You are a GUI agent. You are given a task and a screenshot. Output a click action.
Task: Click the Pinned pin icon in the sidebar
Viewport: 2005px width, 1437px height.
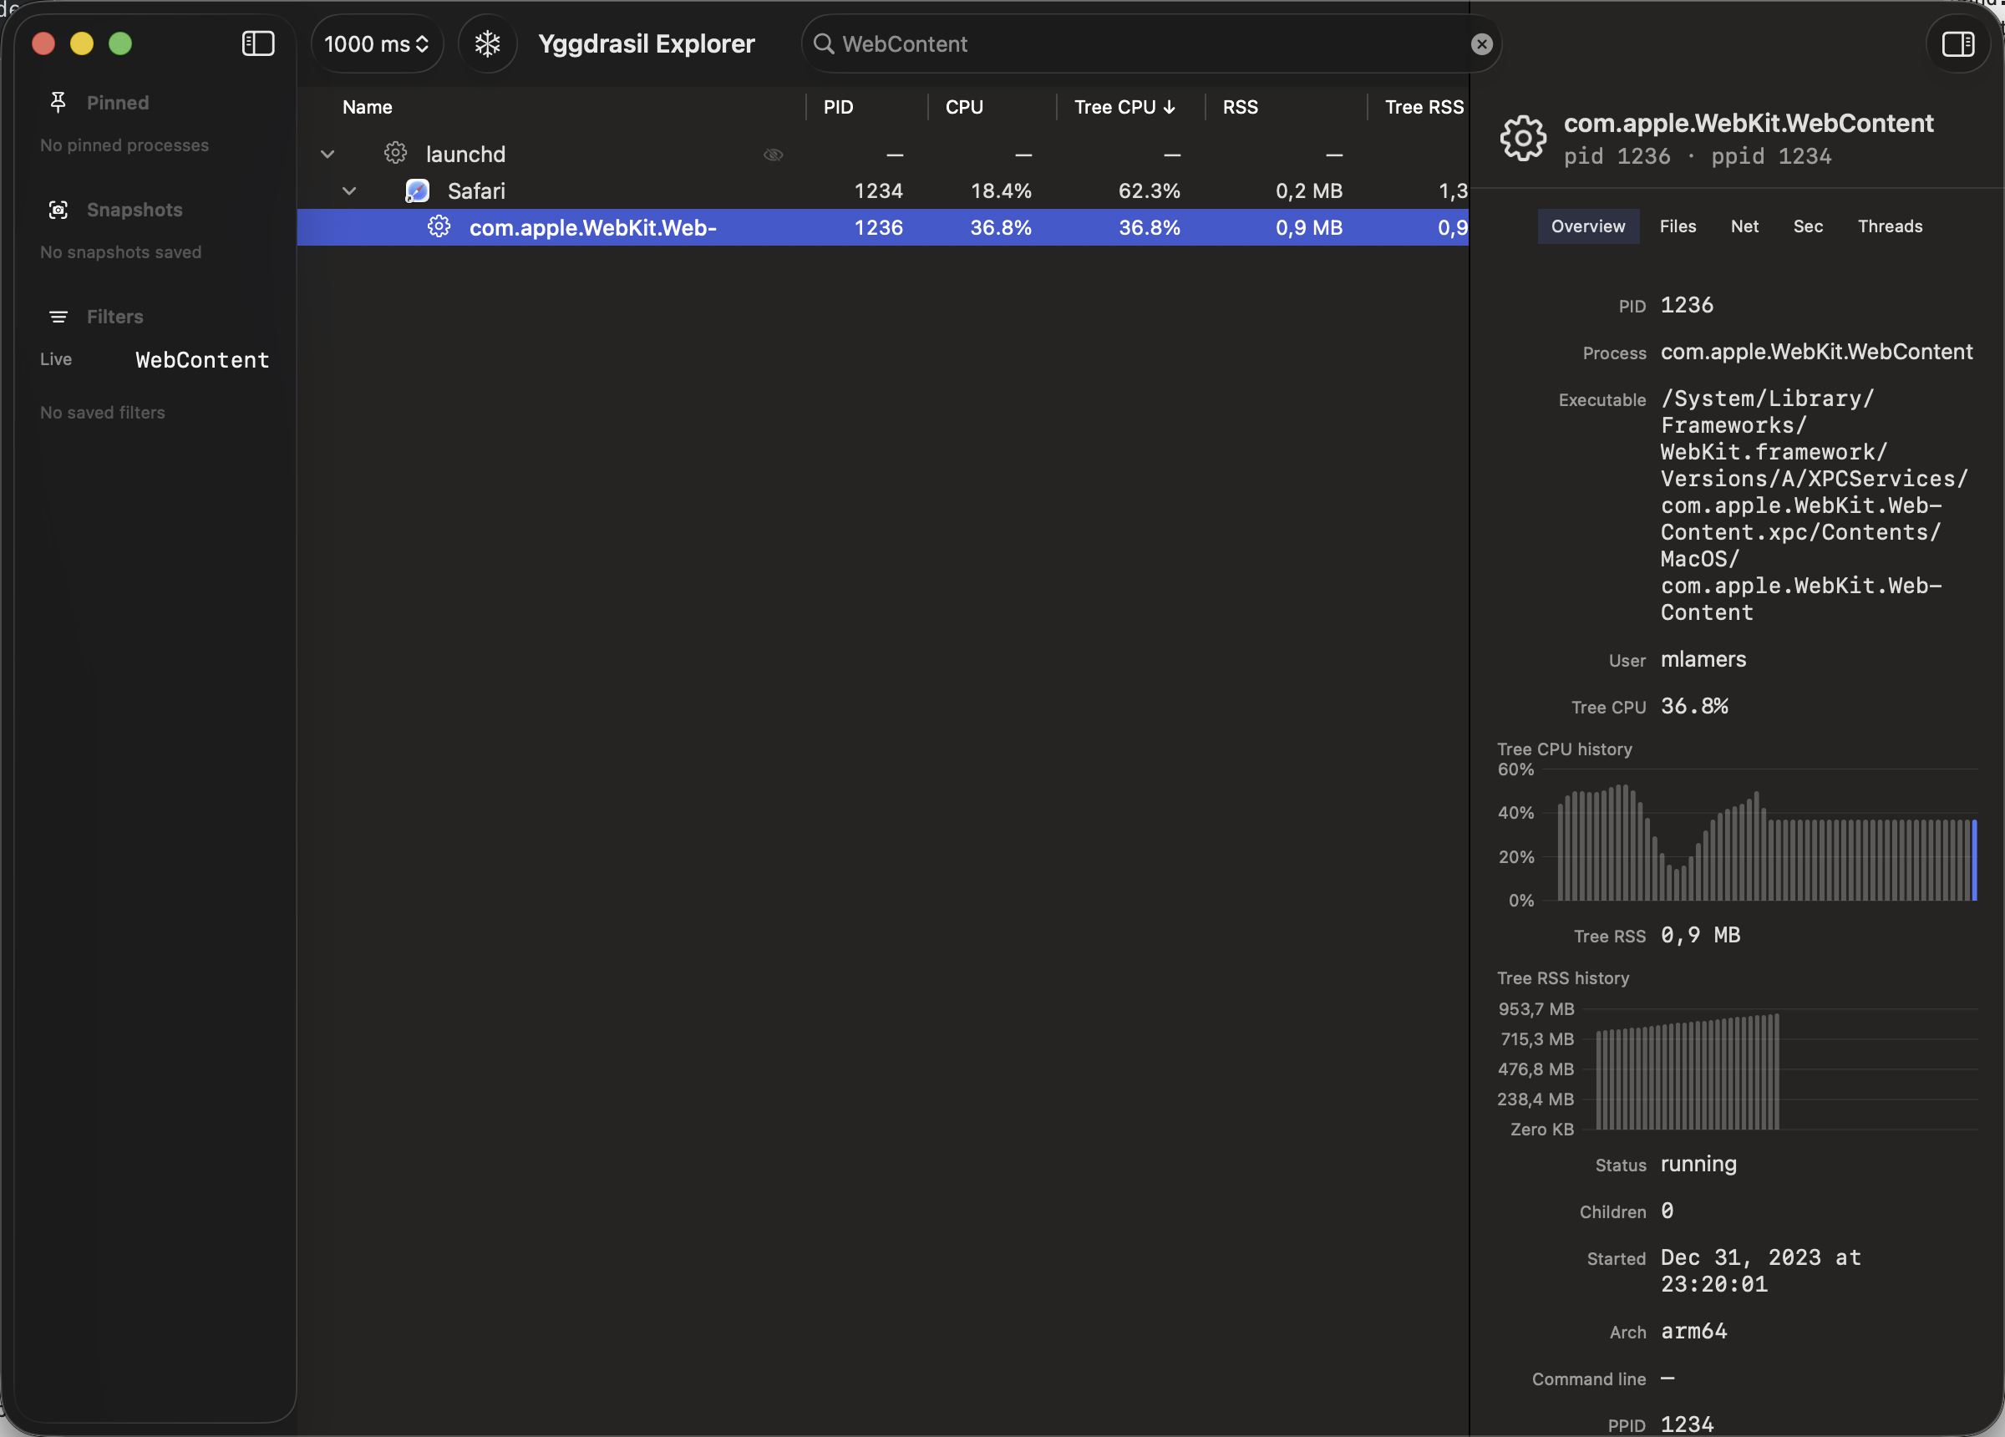[x=58, y=103]
